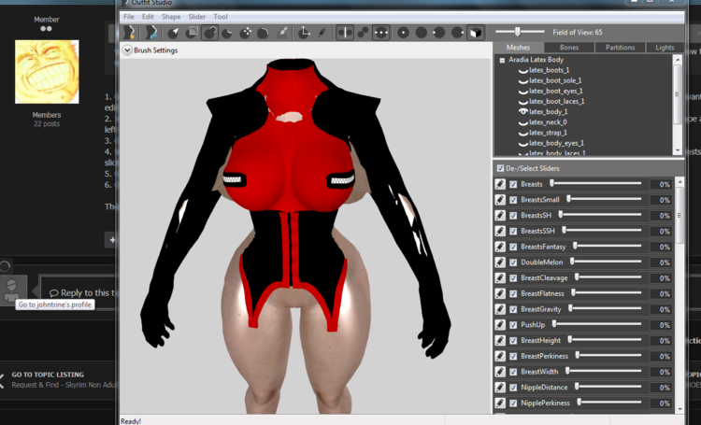Uncheck the Breasts slider checkbox
The width and height of the screenshot is (701, 425).
[513, 184]
